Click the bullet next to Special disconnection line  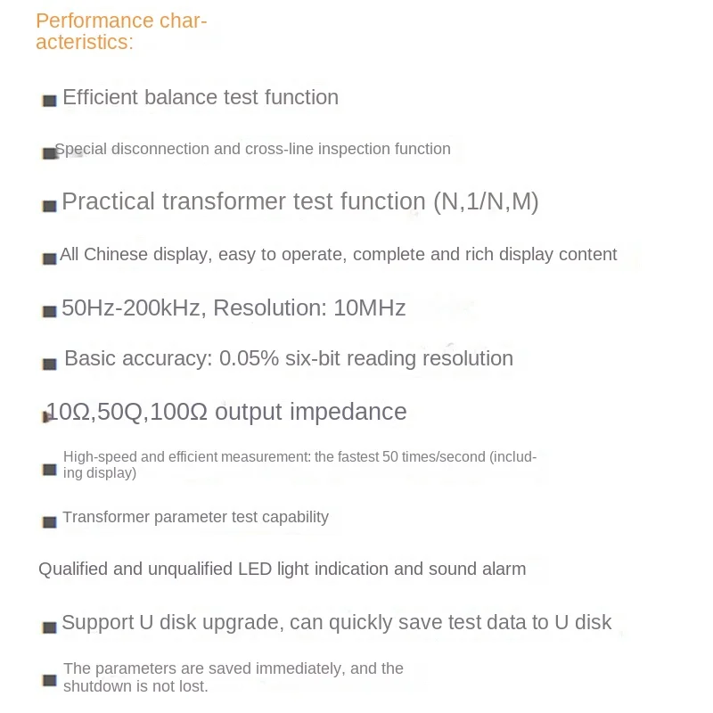tap(50, 153)
